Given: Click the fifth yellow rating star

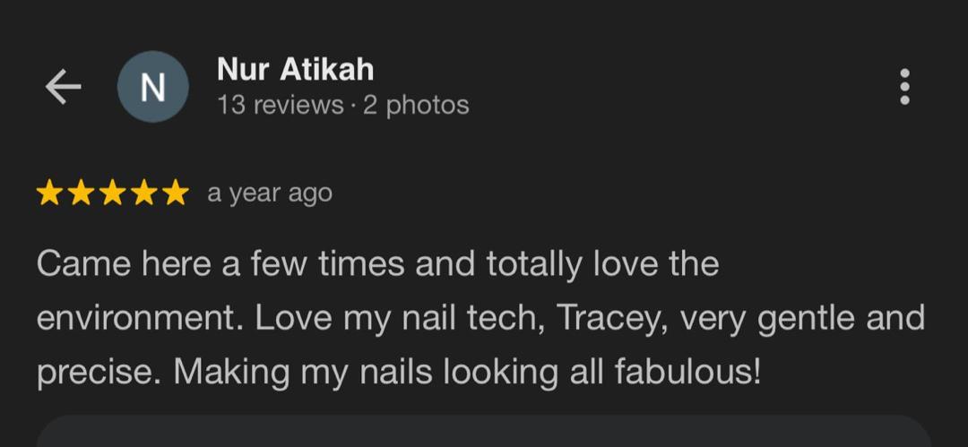Looking at the screenshot, I should tap(175, 193).
